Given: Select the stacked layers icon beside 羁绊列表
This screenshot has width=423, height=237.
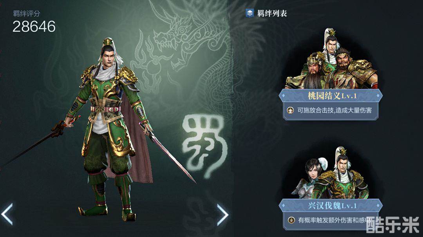Looking at the screenshot, I should point(250,13).
